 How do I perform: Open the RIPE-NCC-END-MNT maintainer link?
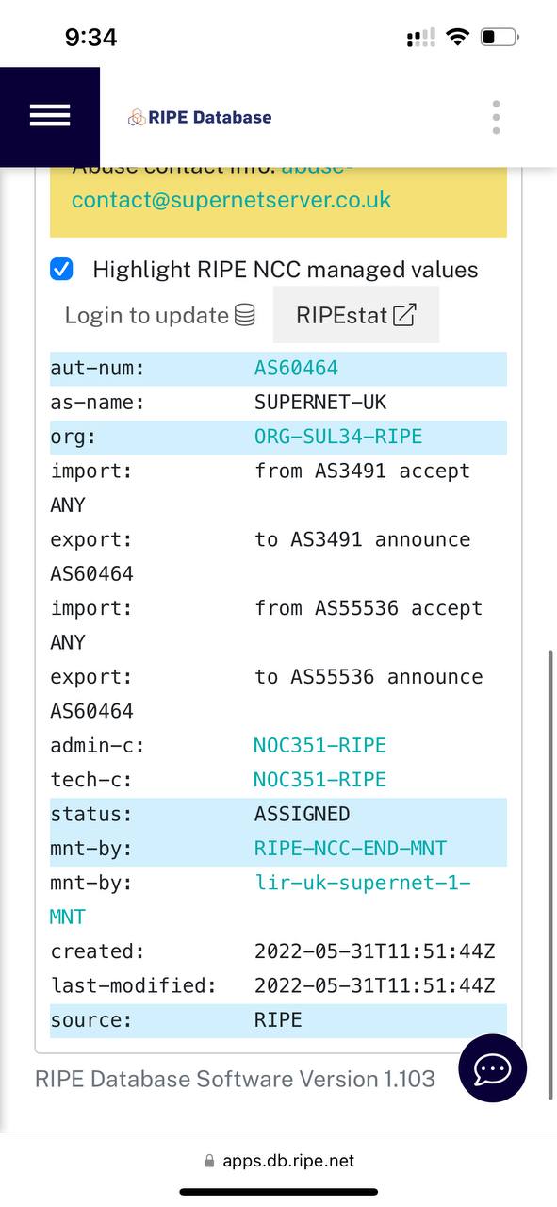(x=351, y=849)
